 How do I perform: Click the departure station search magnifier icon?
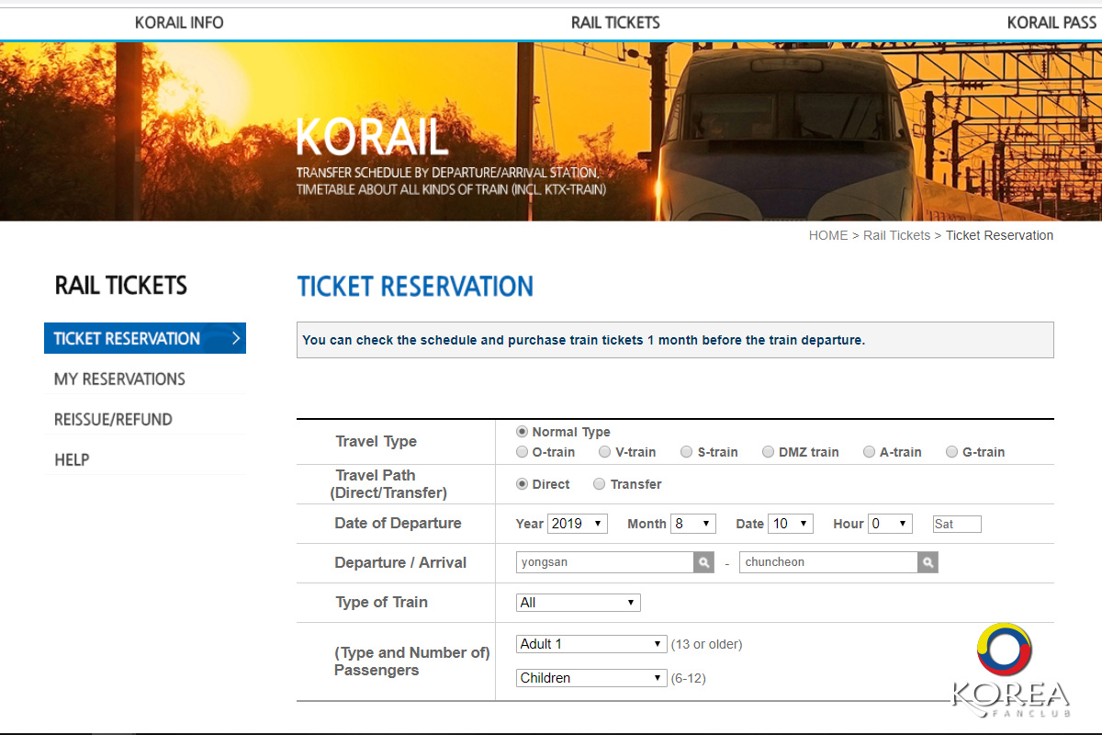point(703,562)
